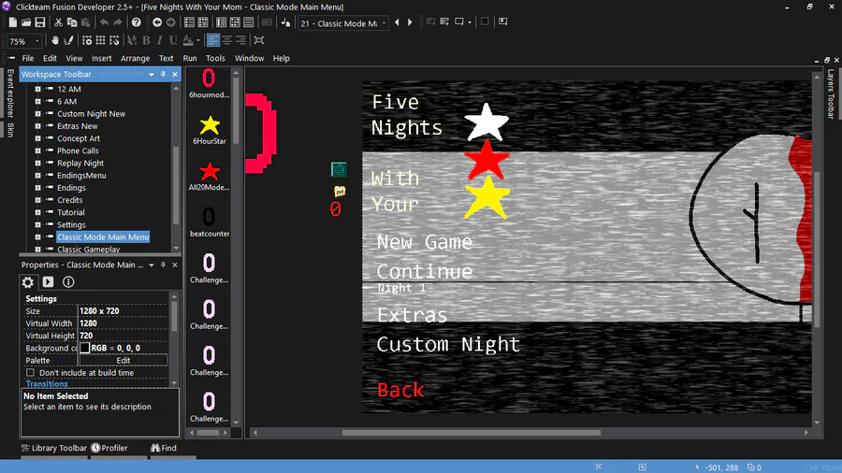The width and height of the screenshot is (842, 473).
Task: Click the Underline formatting icon
Action: [x=173, y=41]
